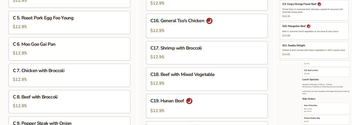The height and width of the screenshot is (125, 352).
Task: Select the Fortune Cookies Bag item
Action: pos(326,120)
